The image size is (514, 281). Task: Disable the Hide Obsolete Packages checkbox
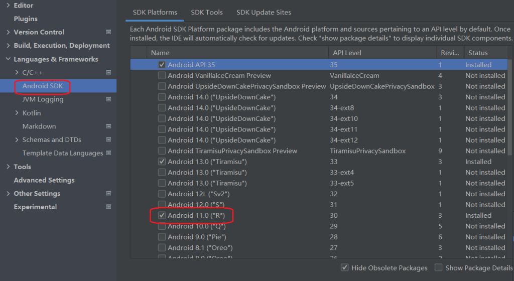345,268
